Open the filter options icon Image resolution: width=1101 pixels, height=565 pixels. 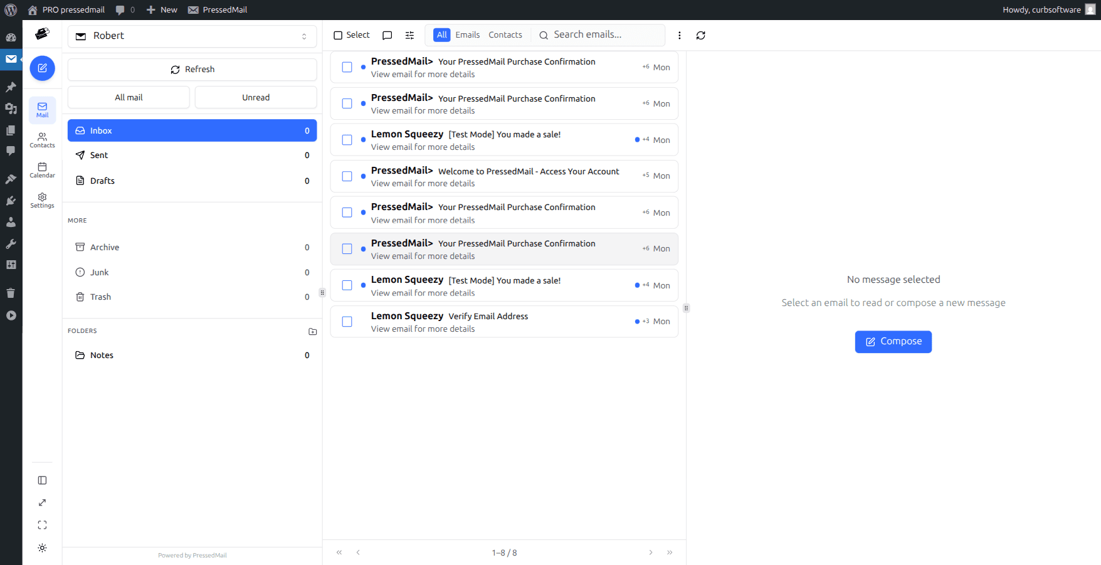(x=409, y=35)
